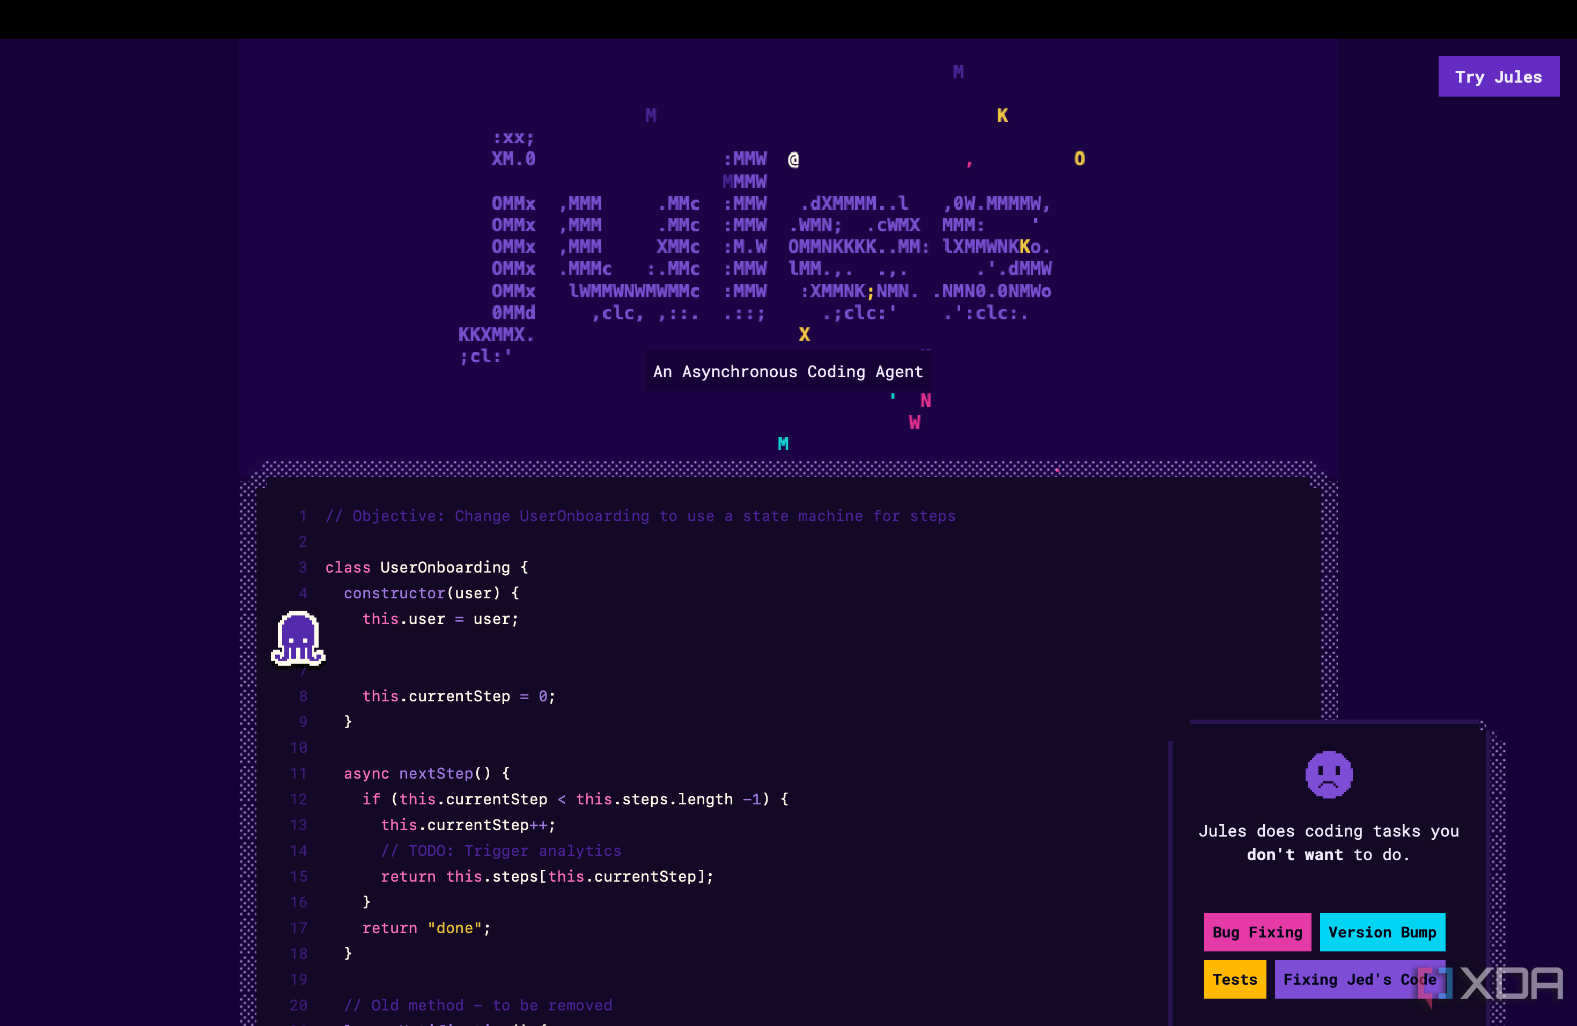Click 'this.currentStep++;' on line 13

pos(468,825)
